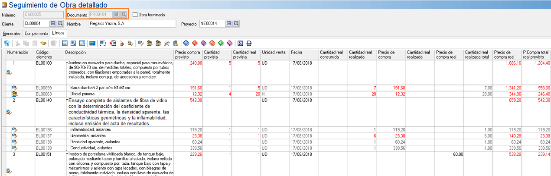
Task: Open the Cliente search magnifier button
Action: click(60, 23)
